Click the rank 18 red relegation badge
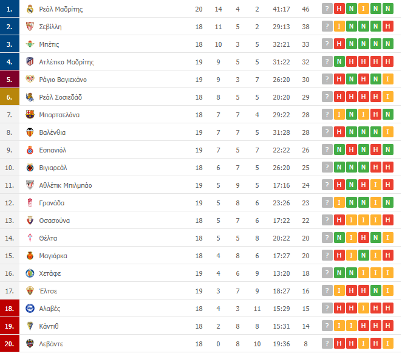Viewport: 402px width, 356px height. [x=10, y=309]
